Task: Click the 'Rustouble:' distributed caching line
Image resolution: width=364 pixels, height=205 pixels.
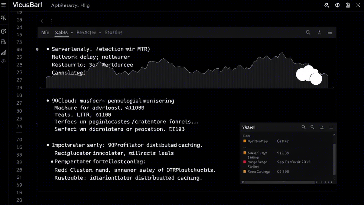Action: click(x=128, y=178)
